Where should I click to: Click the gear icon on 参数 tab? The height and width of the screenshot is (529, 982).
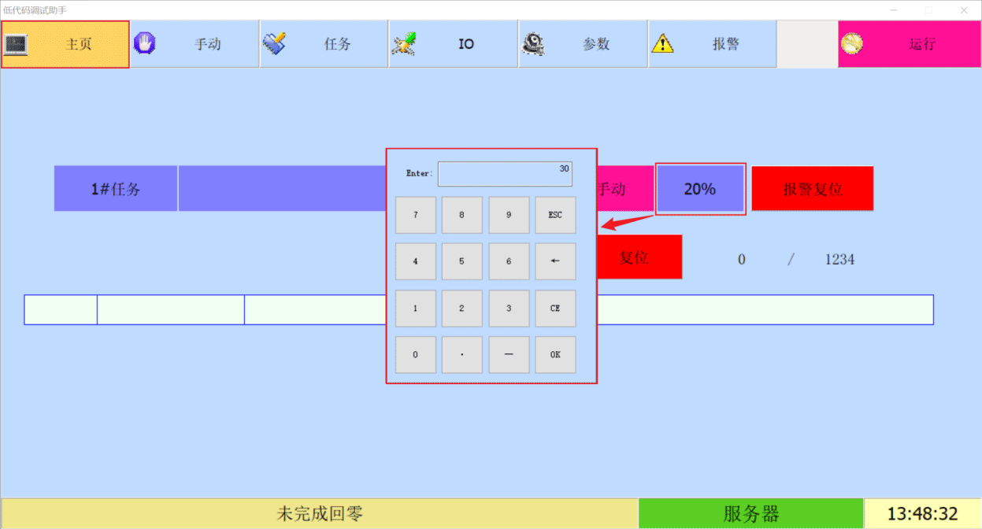533,43
